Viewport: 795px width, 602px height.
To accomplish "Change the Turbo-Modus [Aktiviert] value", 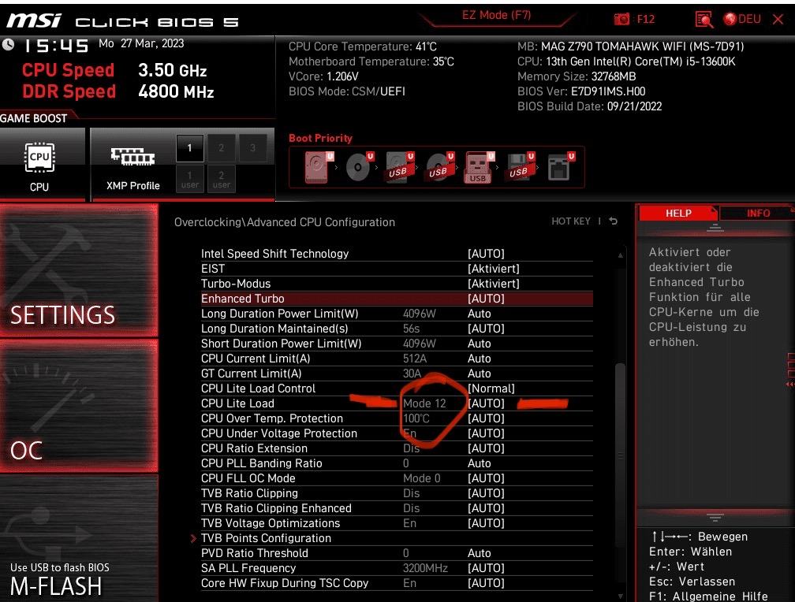I will (494, 283).
